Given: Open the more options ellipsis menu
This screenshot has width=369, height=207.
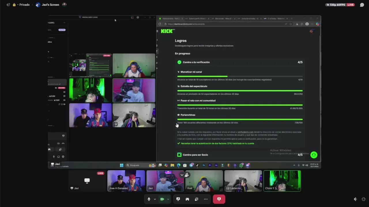Looking at the screenshot, I should tap(206, 199).
